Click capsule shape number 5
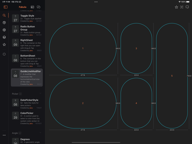Screen dimensions: 192x144 (172, 76)
